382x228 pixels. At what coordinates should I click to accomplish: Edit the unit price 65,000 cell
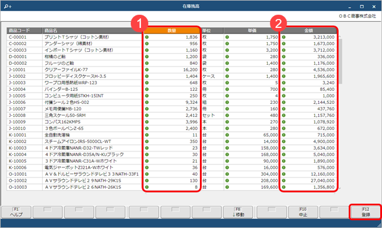[x=252, y=135]
